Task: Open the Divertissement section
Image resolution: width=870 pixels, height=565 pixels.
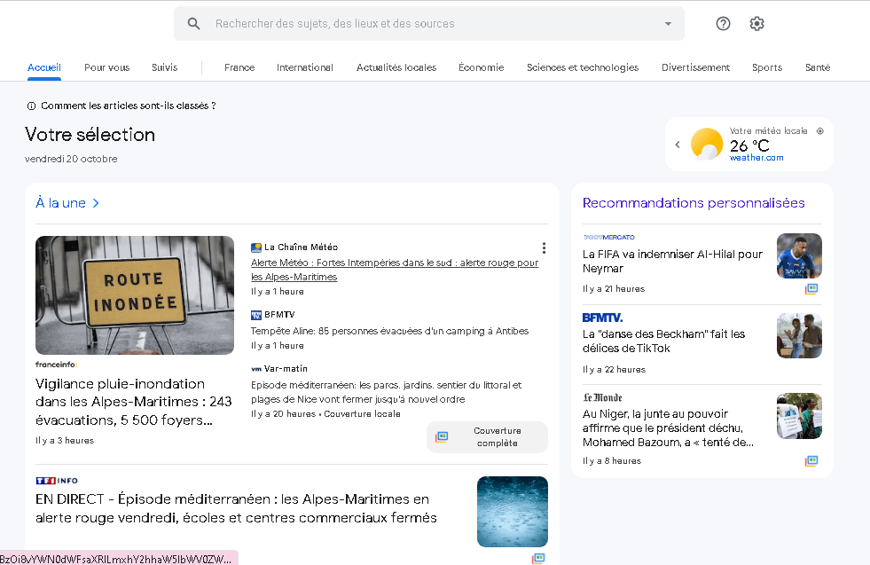Action: [x=695, y=67]
